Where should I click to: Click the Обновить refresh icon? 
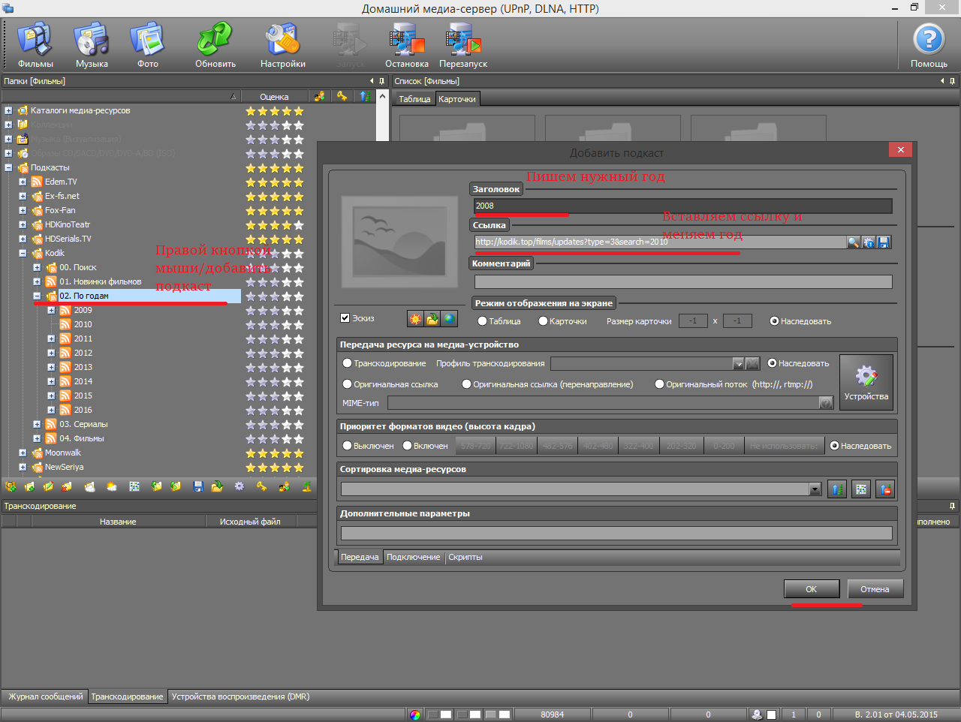pyautogui.click(x=215, y=44)
